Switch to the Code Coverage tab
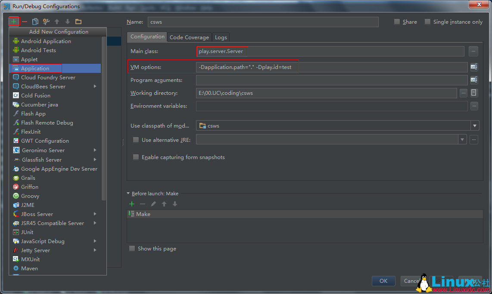The width and height of the screenshot is (492, 294). (189, 38)
